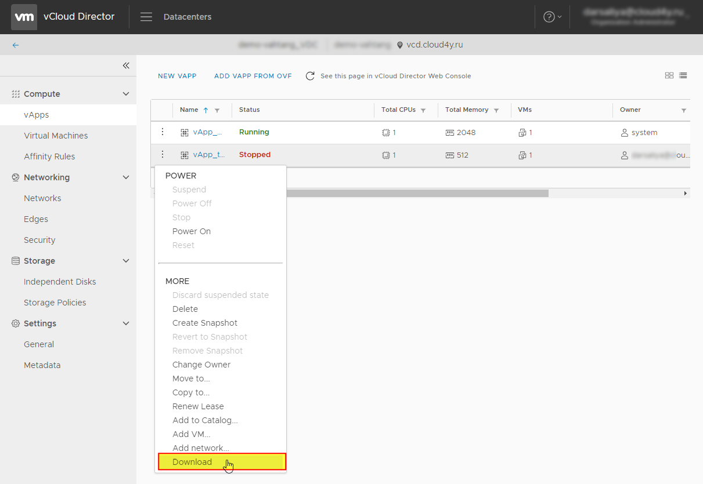703x484 pixels.
Task: Filter the Total CPUs column
Action: coord(423,110)
